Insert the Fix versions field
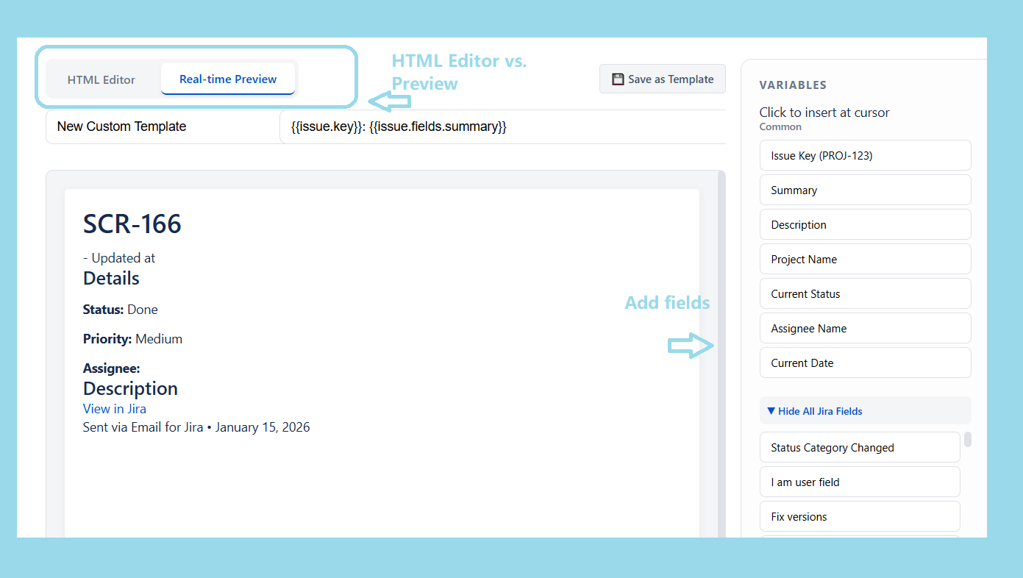The image size is (1023, 578). point(860,516)
